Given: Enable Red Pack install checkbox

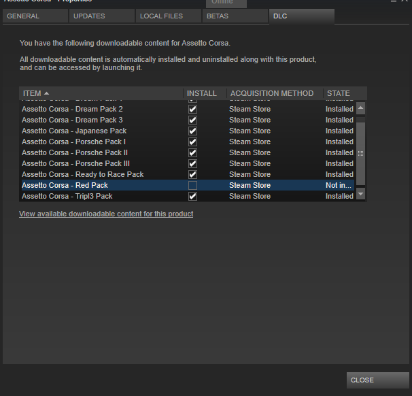Looking at the screenshot, I should [192, 185].
